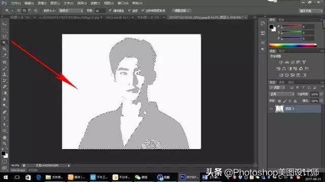This screenshot has width=325, height=182.
Task: Click the lock all layer icon
Action: [295, 101]
